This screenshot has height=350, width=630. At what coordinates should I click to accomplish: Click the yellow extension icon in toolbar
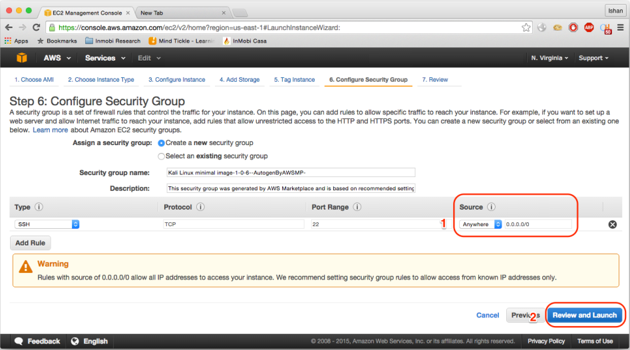click(557, 27)
